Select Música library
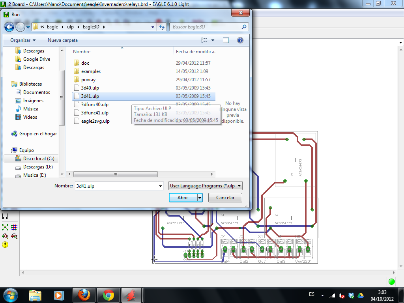404x303 pixels. coord(31,109)
